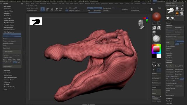Open the ClayBuildup brush thumbnail
Screen dimensions: 187x105
click(157, 39)
